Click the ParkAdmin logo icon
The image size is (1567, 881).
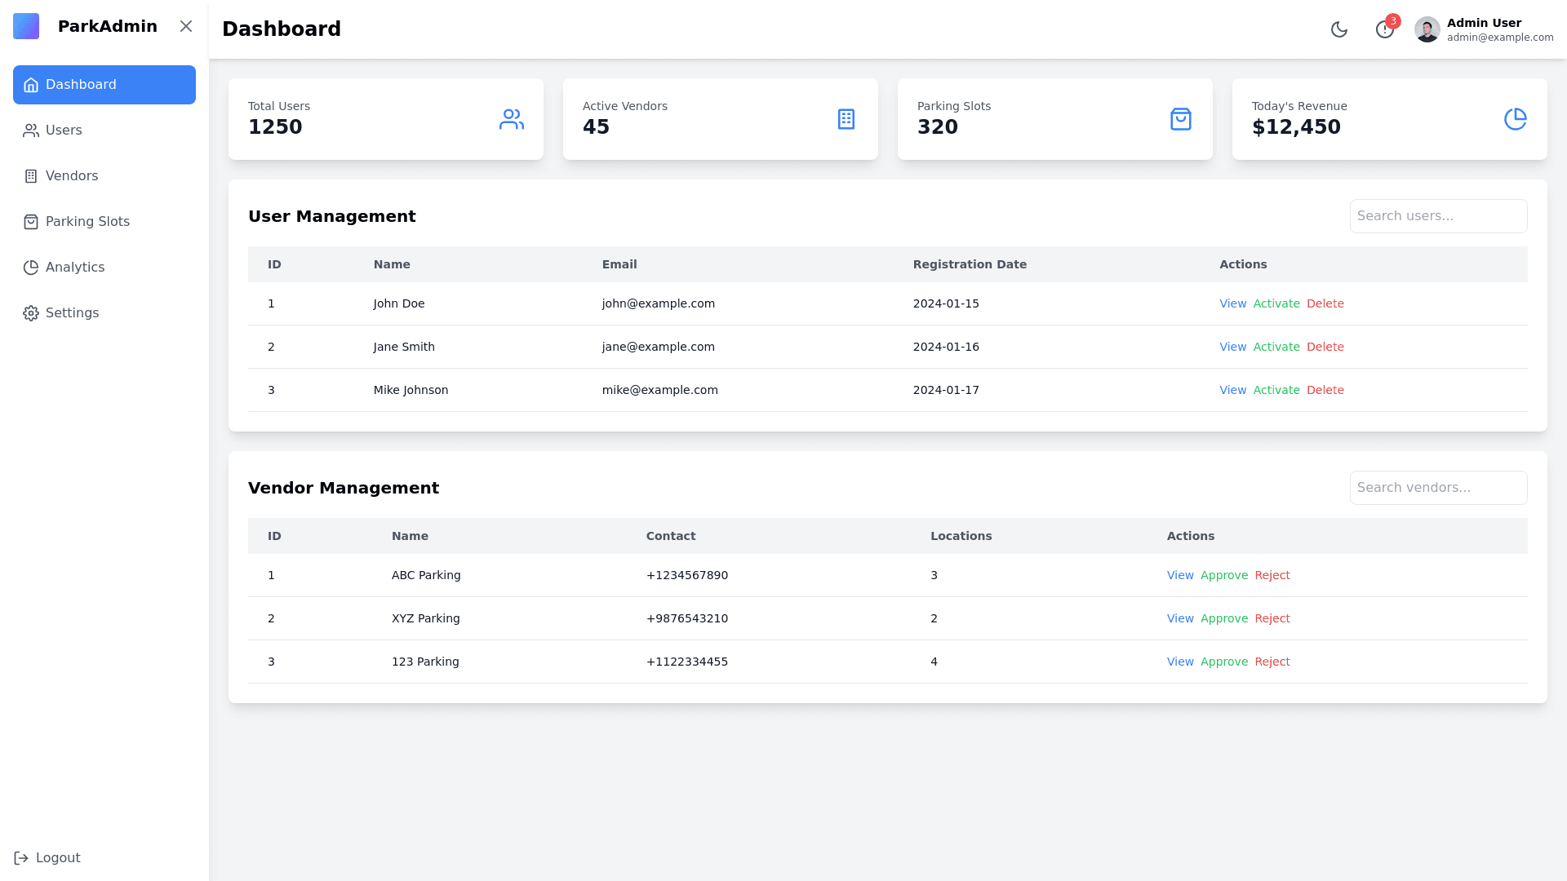coord(26,26)
